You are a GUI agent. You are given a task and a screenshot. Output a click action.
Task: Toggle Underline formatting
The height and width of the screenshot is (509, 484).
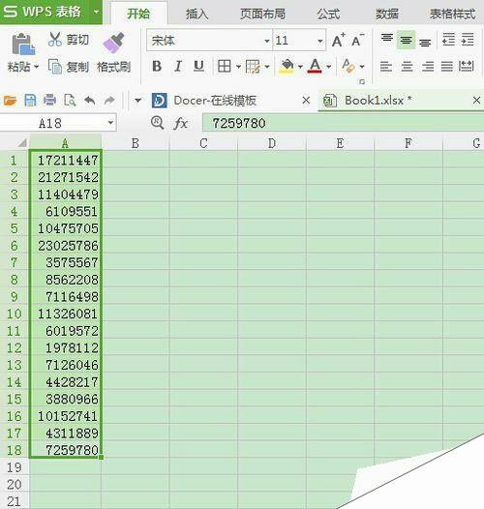198,66
